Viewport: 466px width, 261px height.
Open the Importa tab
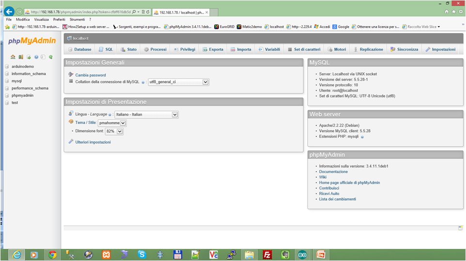point(241,49)
